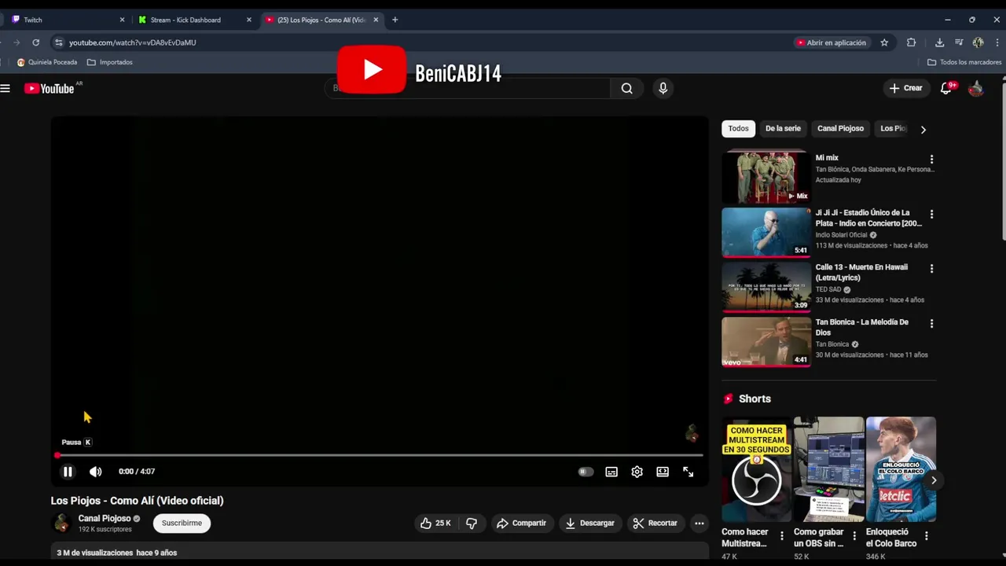
Task: Open the YouTube account avatar menu
Action: pyautogui.click(x=976, y=89)
